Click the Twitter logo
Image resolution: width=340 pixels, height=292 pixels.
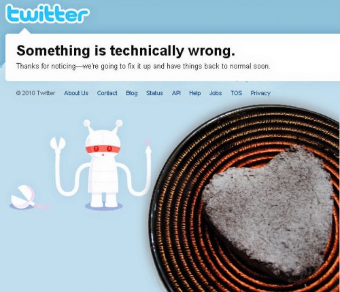tap(47, 14)
